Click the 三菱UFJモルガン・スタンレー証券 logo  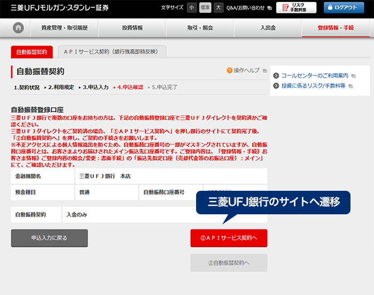click(x=60, y=7)
